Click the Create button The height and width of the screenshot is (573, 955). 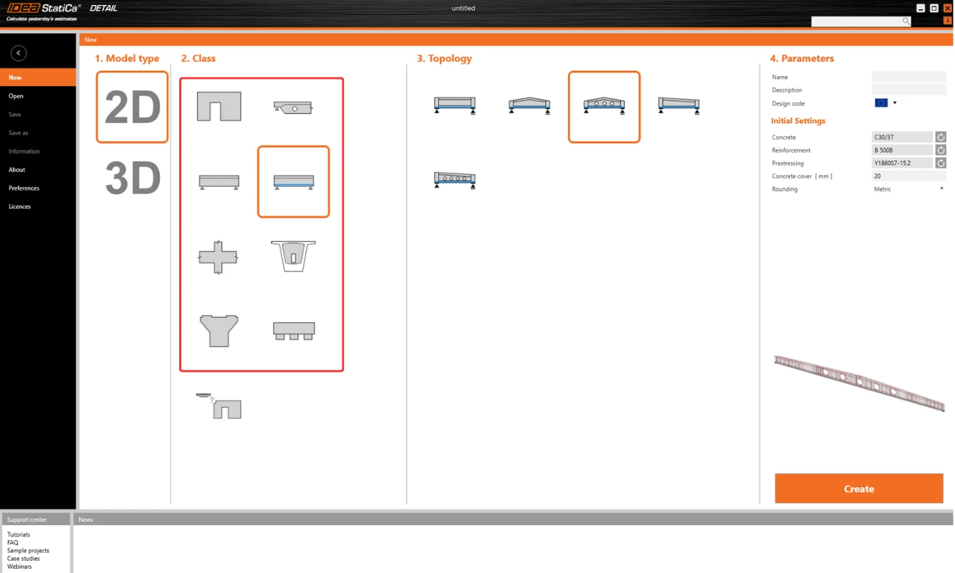click(859, 488)
